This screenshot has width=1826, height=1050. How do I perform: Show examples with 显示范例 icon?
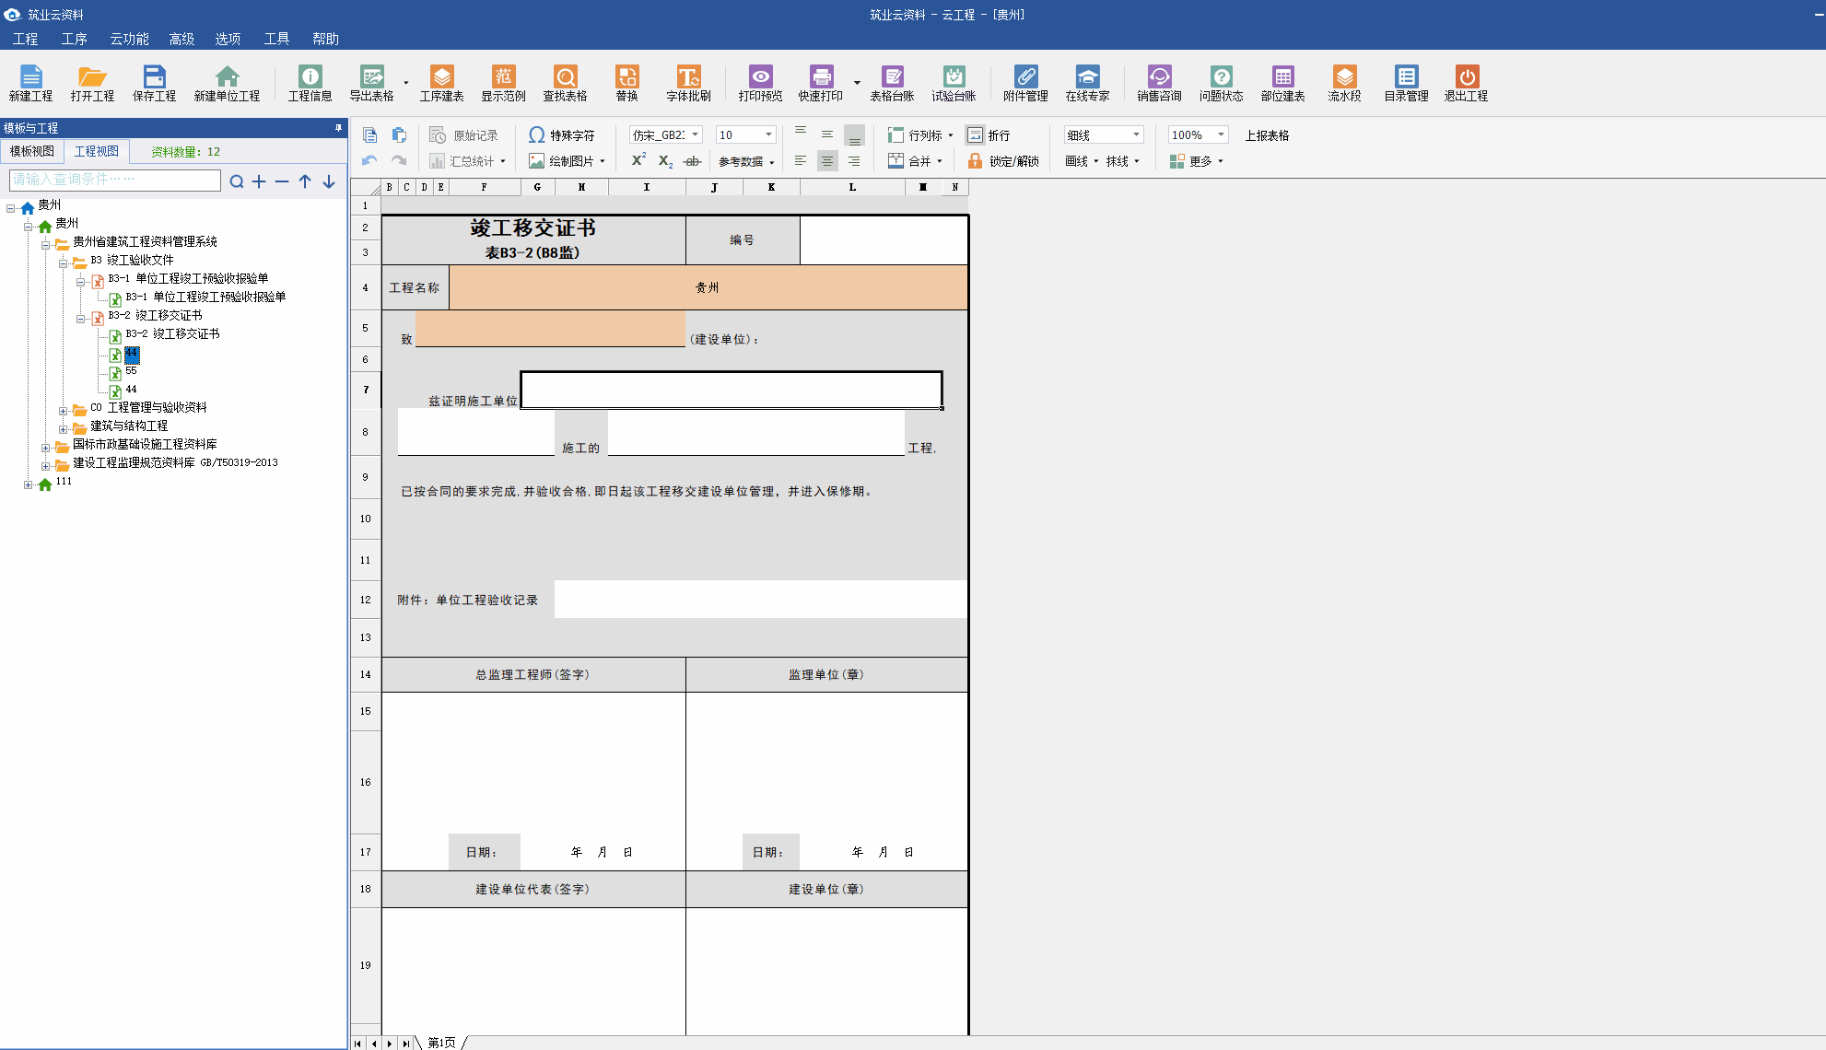coord(503,83)
